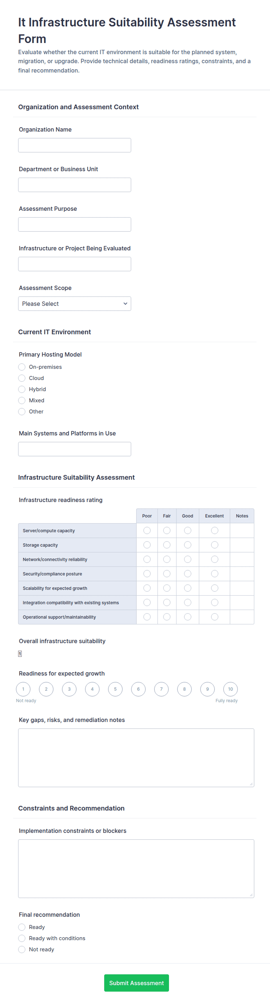270x1006 pixels.
Task: Click the Main Systems and Platforms field
Action: pyautogui.click(x=75, y=449)
